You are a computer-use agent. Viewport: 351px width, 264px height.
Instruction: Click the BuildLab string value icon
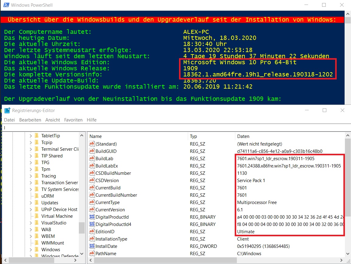[x=92, y=159]
